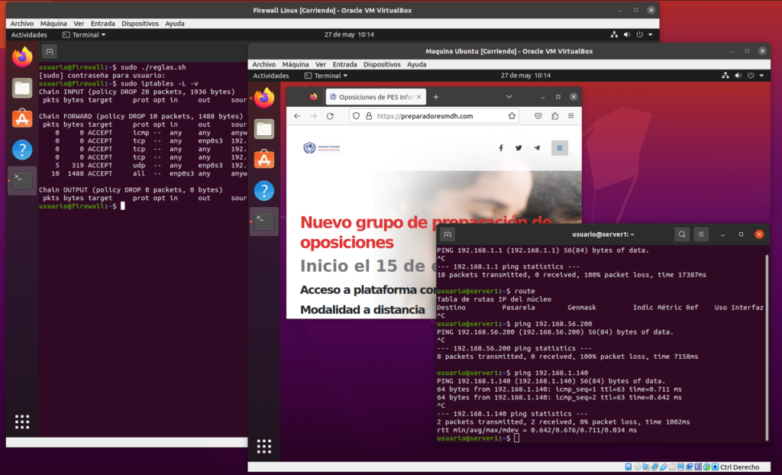Select Terminal icon in Firewall Linux dock
Screen dimensions: 782x475
click(x=22, y=180)
